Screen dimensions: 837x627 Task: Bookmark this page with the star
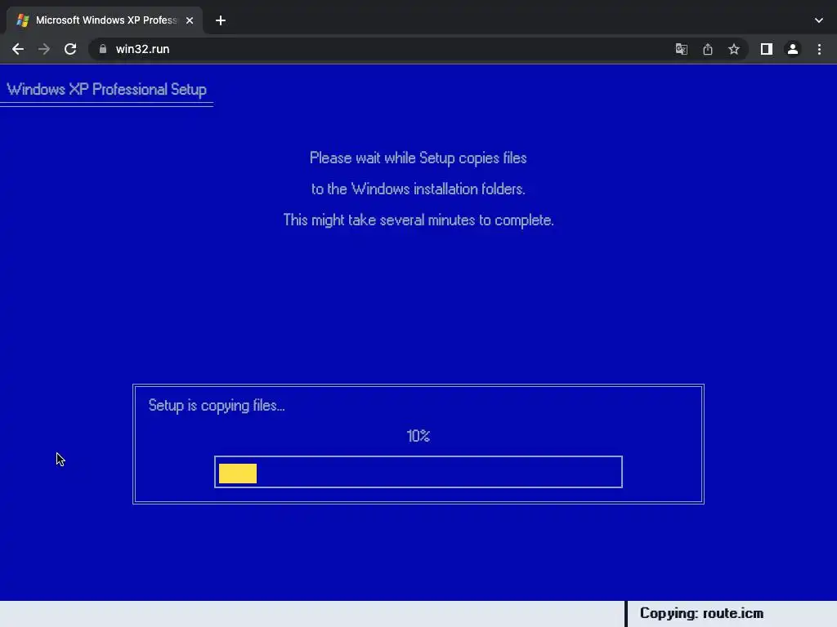[734, 49]
